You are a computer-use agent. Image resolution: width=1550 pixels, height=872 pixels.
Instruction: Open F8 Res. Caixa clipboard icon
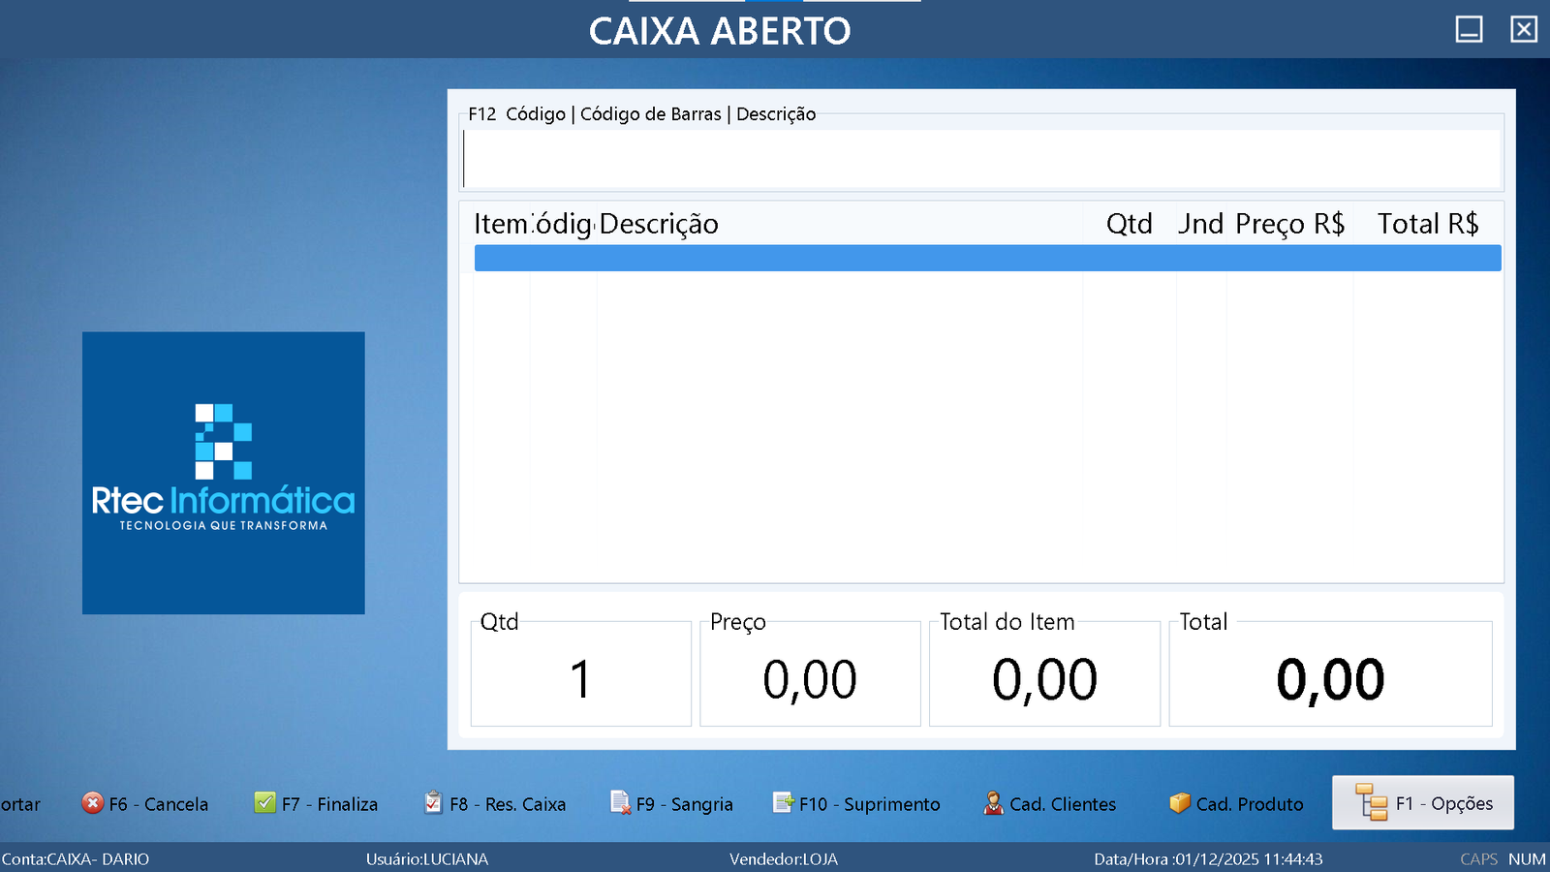click(433, 803)
